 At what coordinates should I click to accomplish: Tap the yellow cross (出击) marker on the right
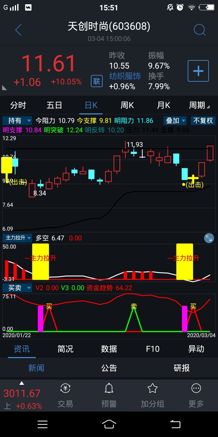click(193, 179)
